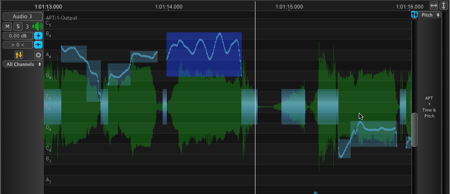The image size is (450, 194).
Task: Click the blue plus beside pan value
Action: (x=38, y=45)
